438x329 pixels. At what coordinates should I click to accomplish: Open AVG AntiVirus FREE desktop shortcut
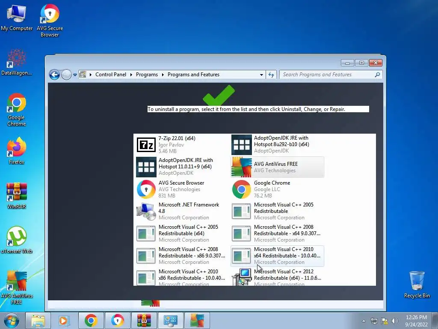click(x=17, y=287)
